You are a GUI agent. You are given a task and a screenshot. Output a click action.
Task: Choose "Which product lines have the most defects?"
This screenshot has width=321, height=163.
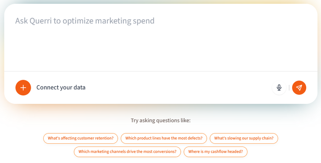[164, 138]
